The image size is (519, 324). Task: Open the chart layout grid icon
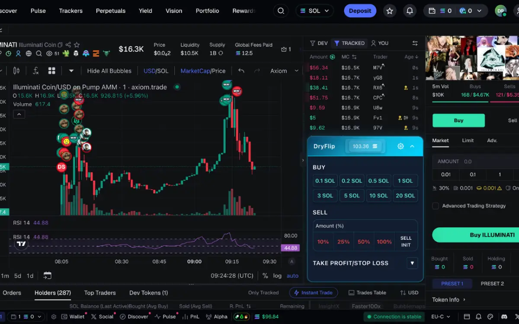coord(52,71)
